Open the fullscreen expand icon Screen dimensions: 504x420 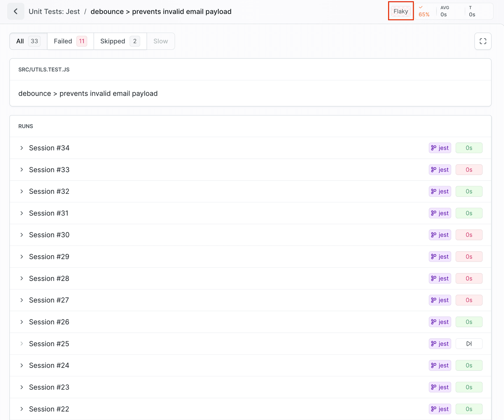coord(483,41)
